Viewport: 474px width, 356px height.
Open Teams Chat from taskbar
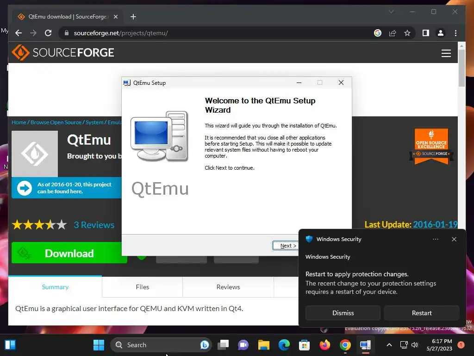tap(243, 344)
